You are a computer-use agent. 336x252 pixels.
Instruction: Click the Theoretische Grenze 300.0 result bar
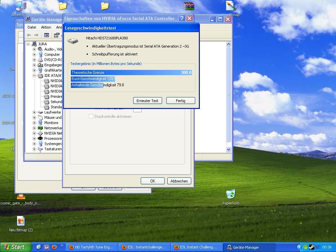point(131,73)
